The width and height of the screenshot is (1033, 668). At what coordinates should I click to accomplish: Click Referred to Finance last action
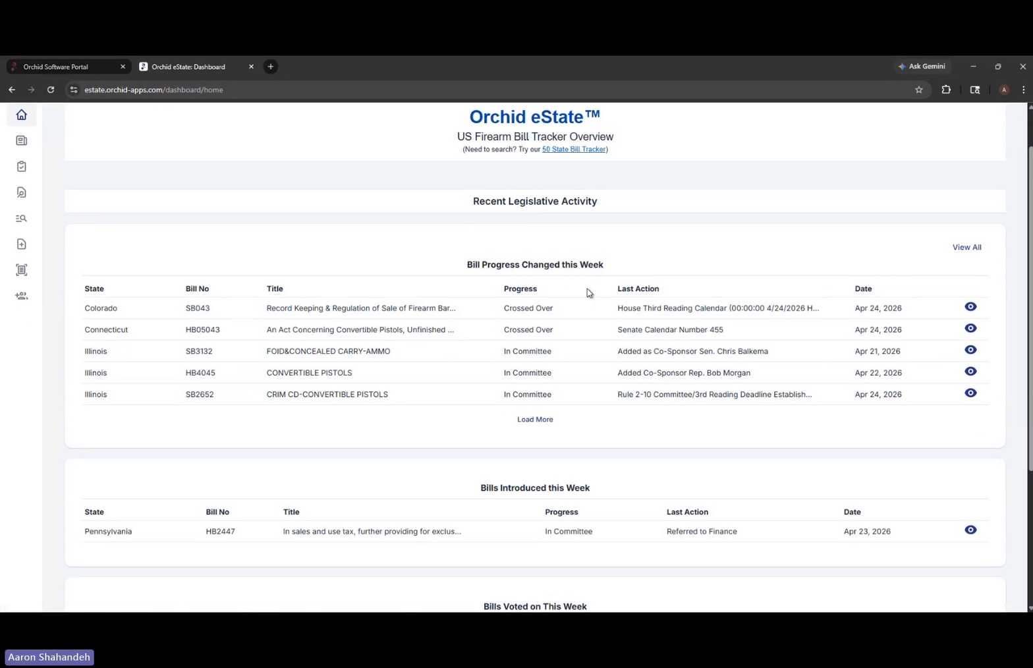click(702, 532)
